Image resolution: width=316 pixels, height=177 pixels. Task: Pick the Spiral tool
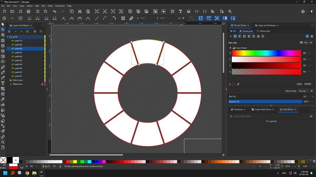tap(3, 62)
